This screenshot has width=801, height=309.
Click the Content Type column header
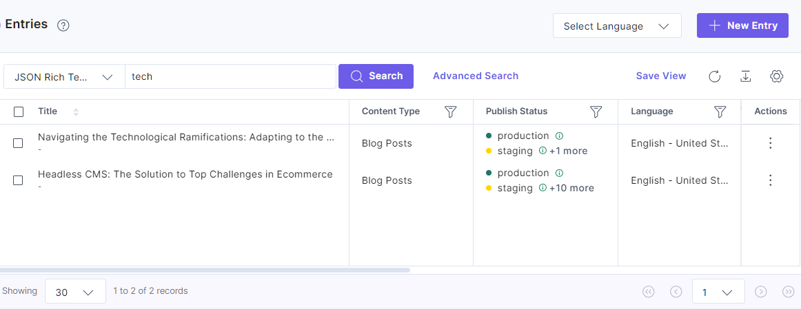[391, 111]
